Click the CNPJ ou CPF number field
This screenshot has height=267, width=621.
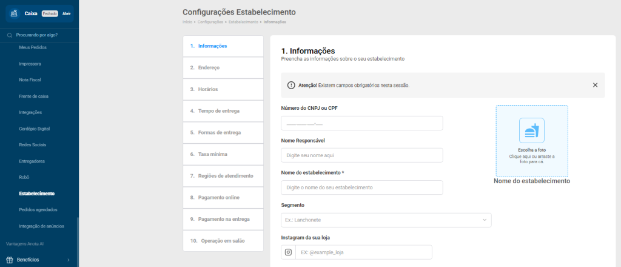click(361, 123)
